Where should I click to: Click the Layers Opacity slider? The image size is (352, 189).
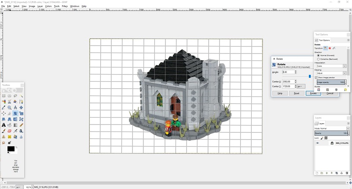click(x=331, y=133)
